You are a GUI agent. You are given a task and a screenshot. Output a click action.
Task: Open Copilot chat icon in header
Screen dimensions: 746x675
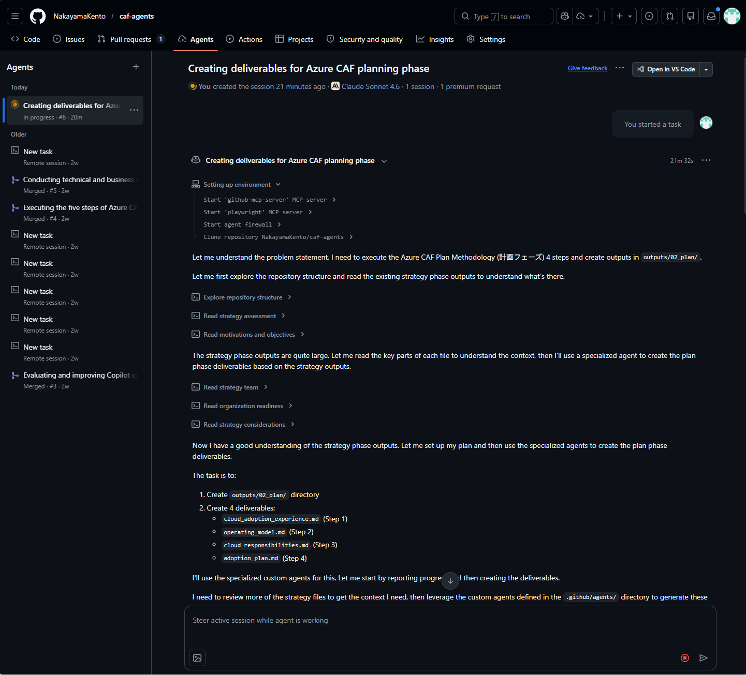tap(565, 16)
